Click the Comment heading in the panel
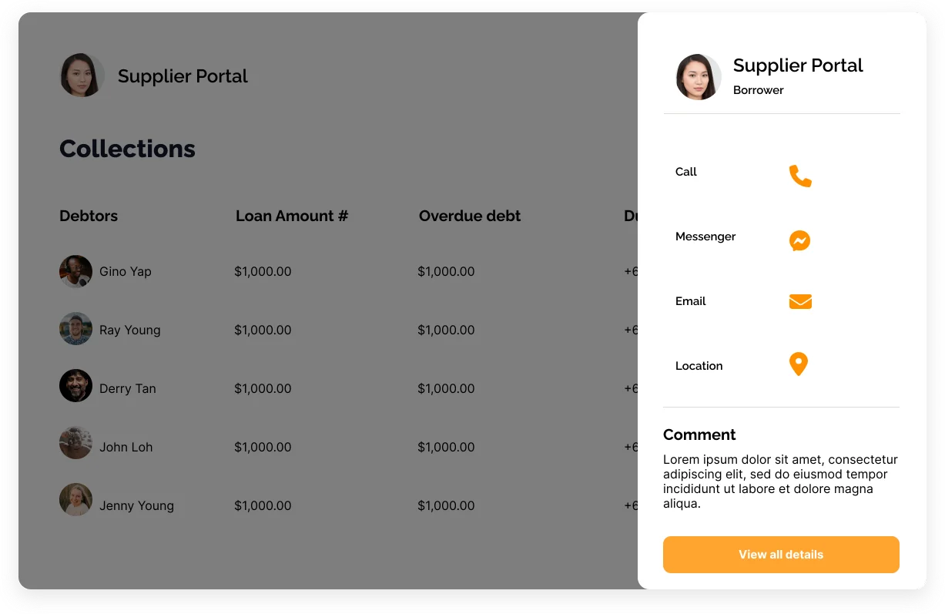945x614 pixels. coord(699,434)
